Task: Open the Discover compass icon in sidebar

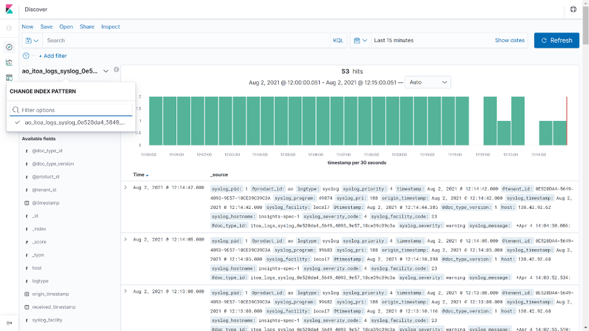Action: [x=9, y=47]
